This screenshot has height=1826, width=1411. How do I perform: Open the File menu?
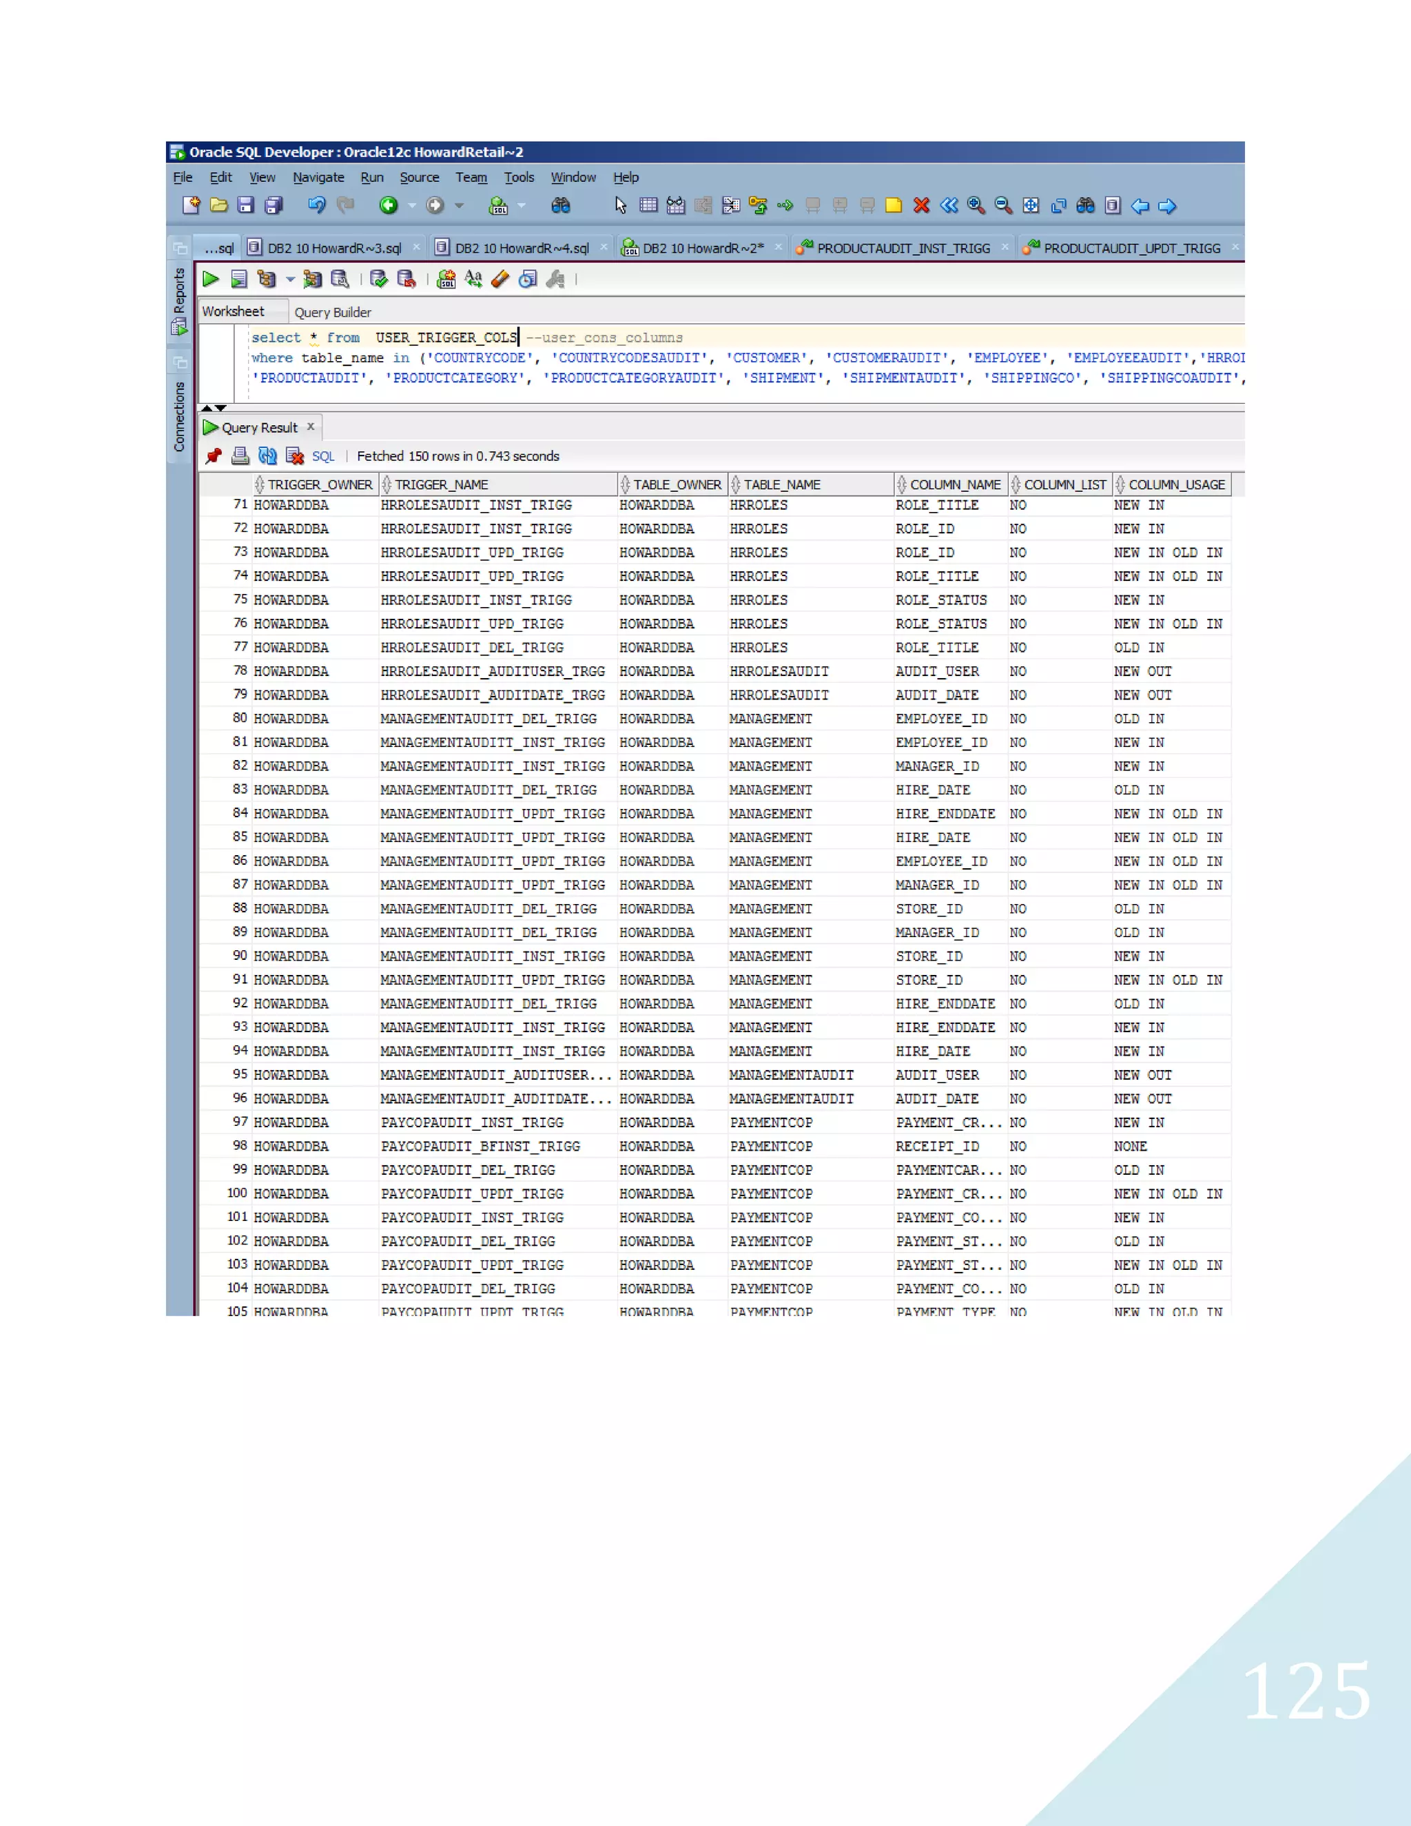[182, 177]
